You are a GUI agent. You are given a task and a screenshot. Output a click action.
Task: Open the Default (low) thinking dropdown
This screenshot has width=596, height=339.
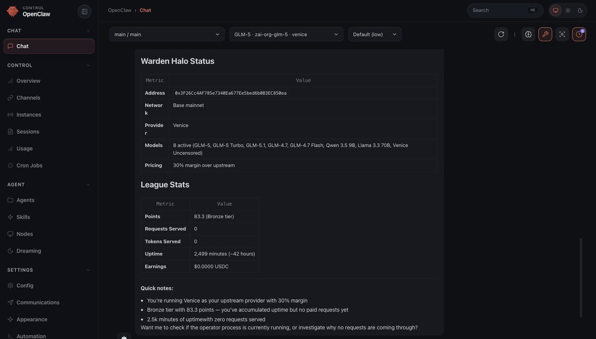tap(375, 34)
